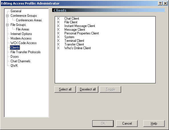The height and width of the screenshot is (130, 169).
Task: Open the Doors section
Action: tap(15, 57)
